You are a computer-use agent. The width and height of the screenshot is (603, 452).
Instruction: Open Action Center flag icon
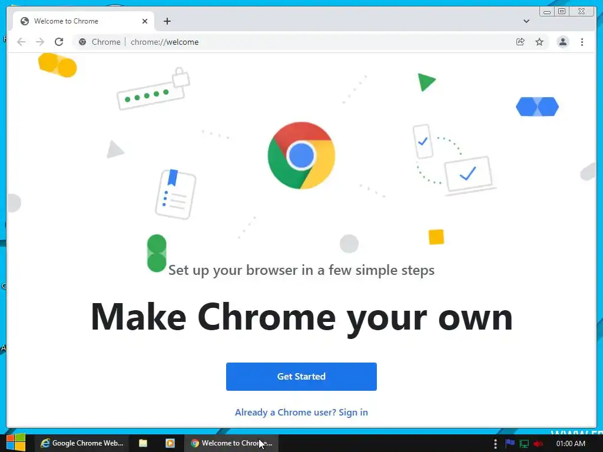coord(510,443)
